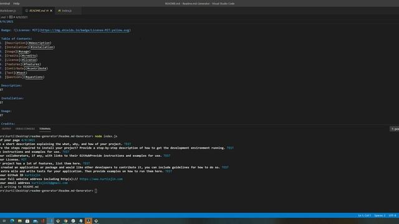Viewport: 399px width, 224px height.
Task: Open the TERMINAL panel tab
Action: coord(45,129)
